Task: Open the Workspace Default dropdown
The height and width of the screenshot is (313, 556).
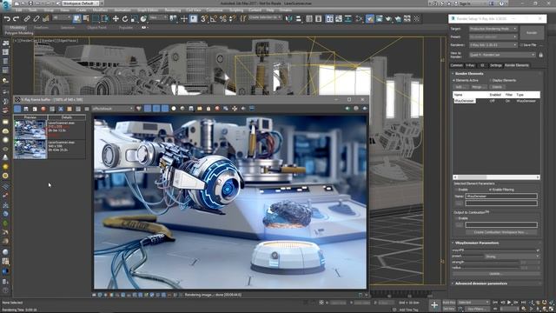Action: (x=82, y=3)
